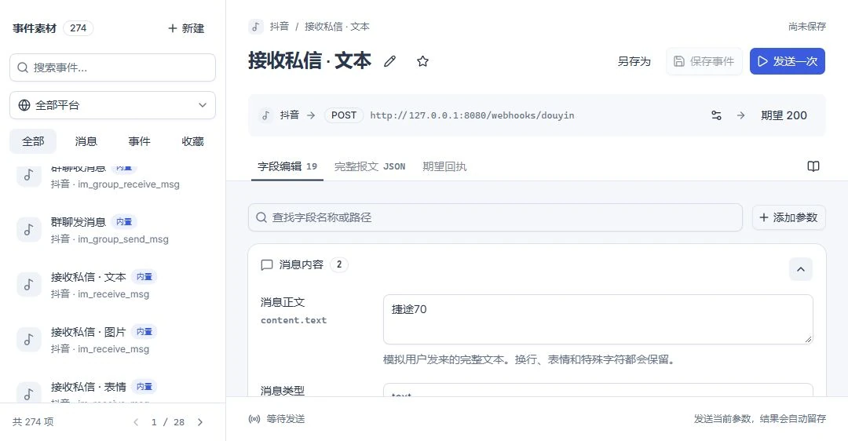Click the Douyin icon of 群聊发消息

29,230
